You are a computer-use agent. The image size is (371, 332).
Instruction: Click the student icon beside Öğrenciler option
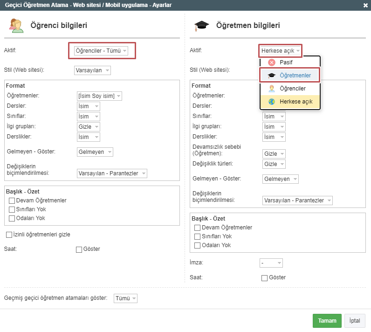pos(272,88)
